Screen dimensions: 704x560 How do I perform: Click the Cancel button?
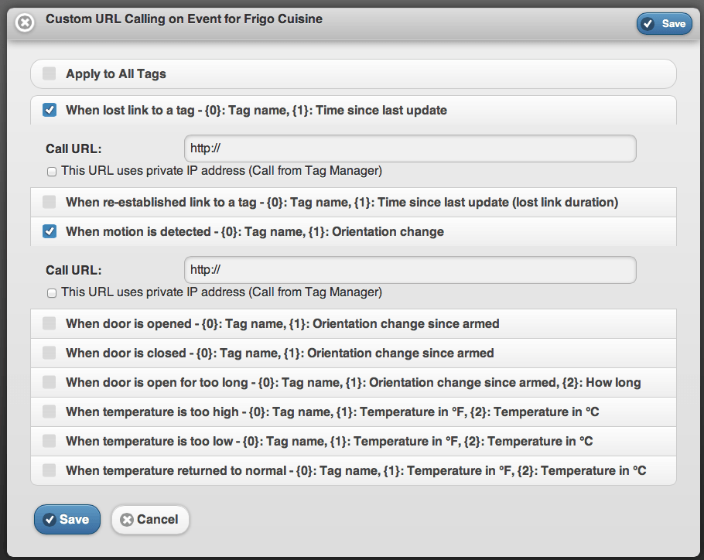coord(150,520)
